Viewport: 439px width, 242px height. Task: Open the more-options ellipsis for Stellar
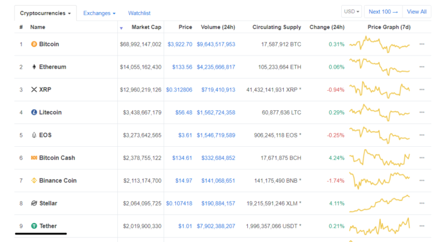[x=422, y=203]
